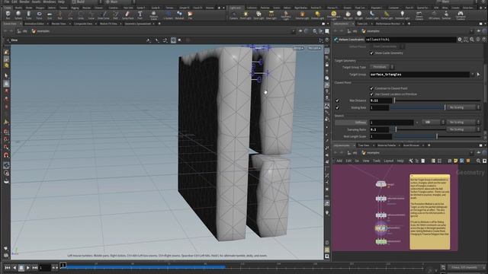Switch to the Material Palette tab
The width and height of the screenshot is (488, 274).
387,145
